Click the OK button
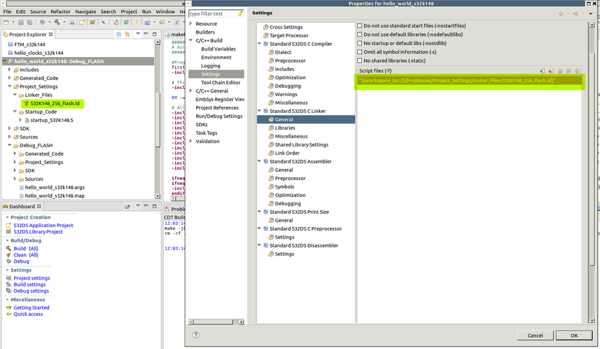This screenshot has width=600, height=349. point(574,336)
